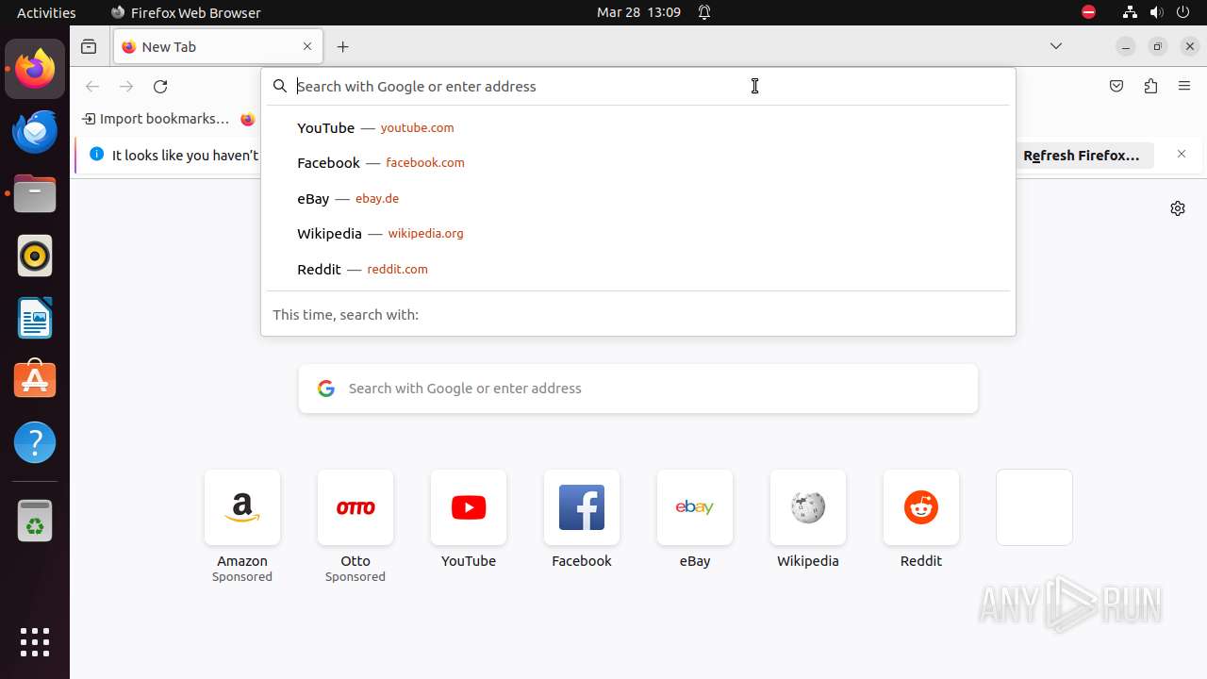1207x679 pixels.
Task: Dismiss the refresh Firefox notification bar
Action: point(1182,154)
